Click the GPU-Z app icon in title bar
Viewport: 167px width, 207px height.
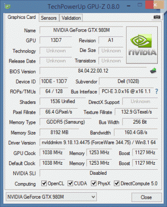click(7, 6)
